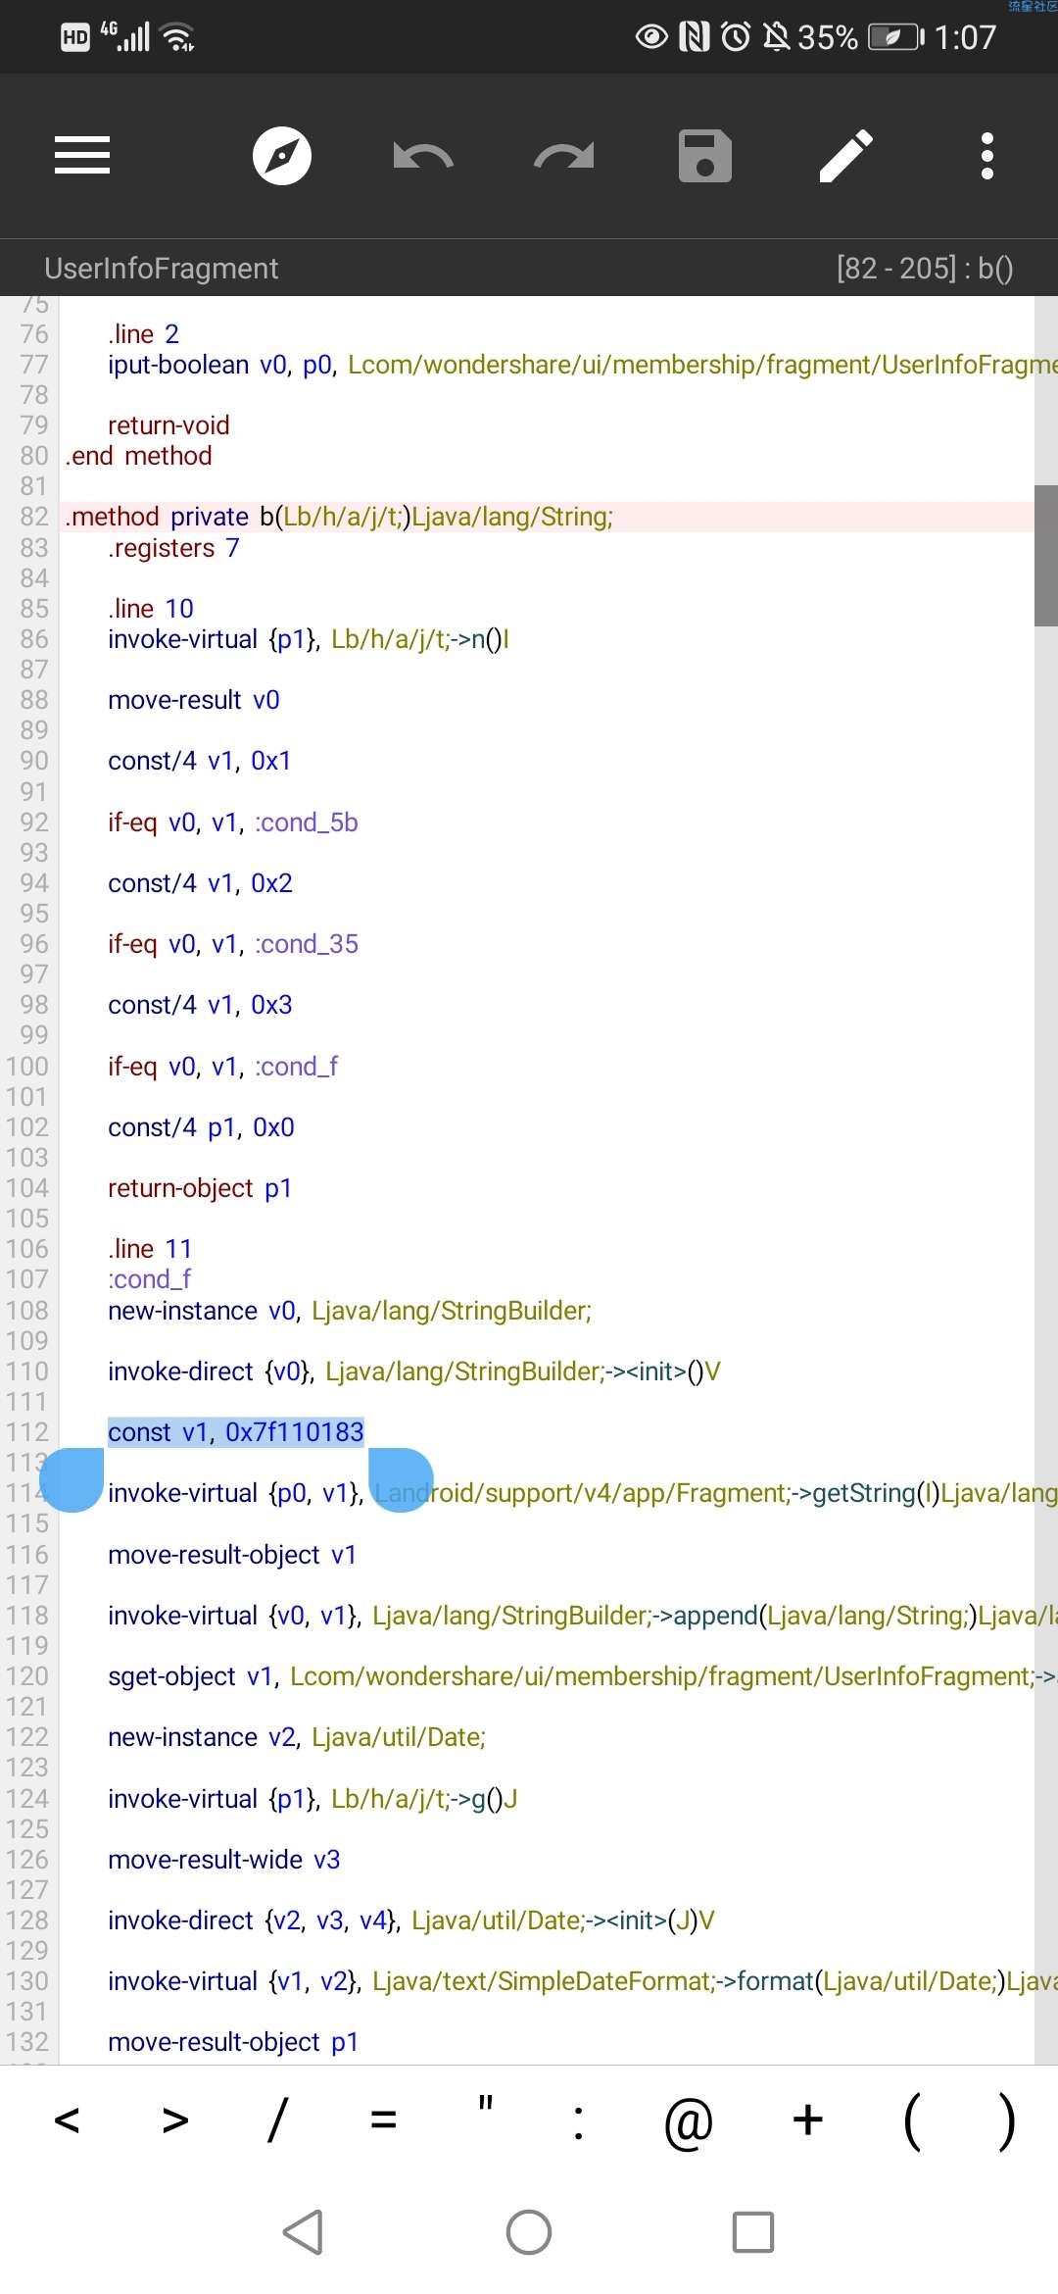Screen dimensions: 1058x2294
Task: Click the invoke-virtual n()I line
Action: pos(309,639)
